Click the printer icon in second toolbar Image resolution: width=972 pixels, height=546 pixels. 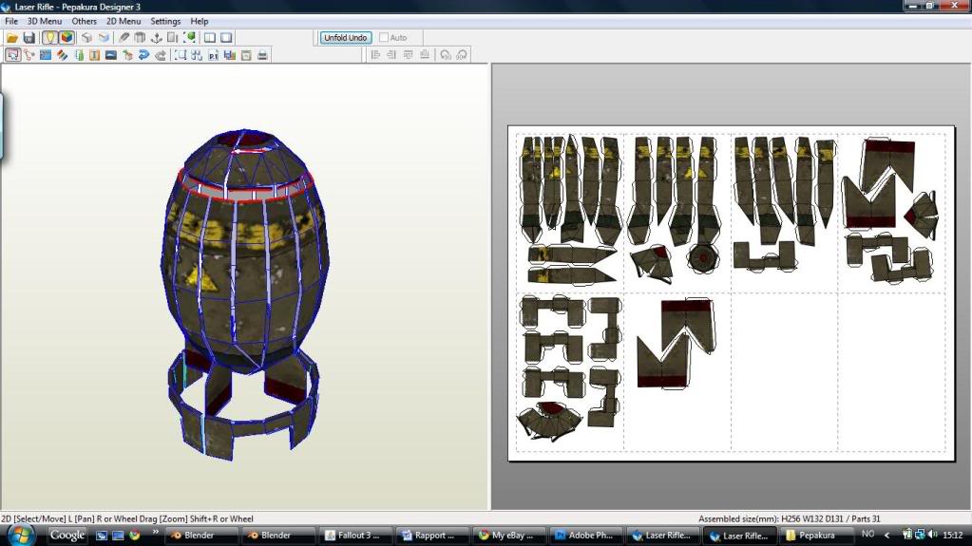tap(263, 55)
